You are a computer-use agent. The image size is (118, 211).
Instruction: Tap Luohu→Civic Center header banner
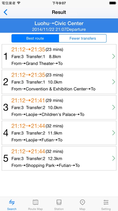59,26
